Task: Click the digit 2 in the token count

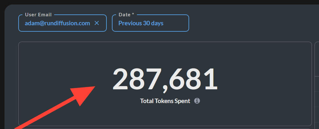Action: [121, 79]
